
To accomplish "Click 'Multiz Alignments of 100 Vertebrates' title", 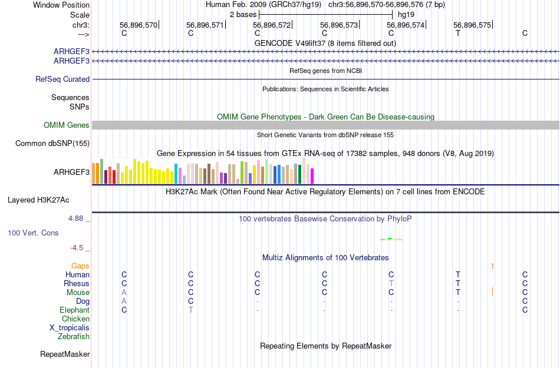I will (x=325, y=258).
